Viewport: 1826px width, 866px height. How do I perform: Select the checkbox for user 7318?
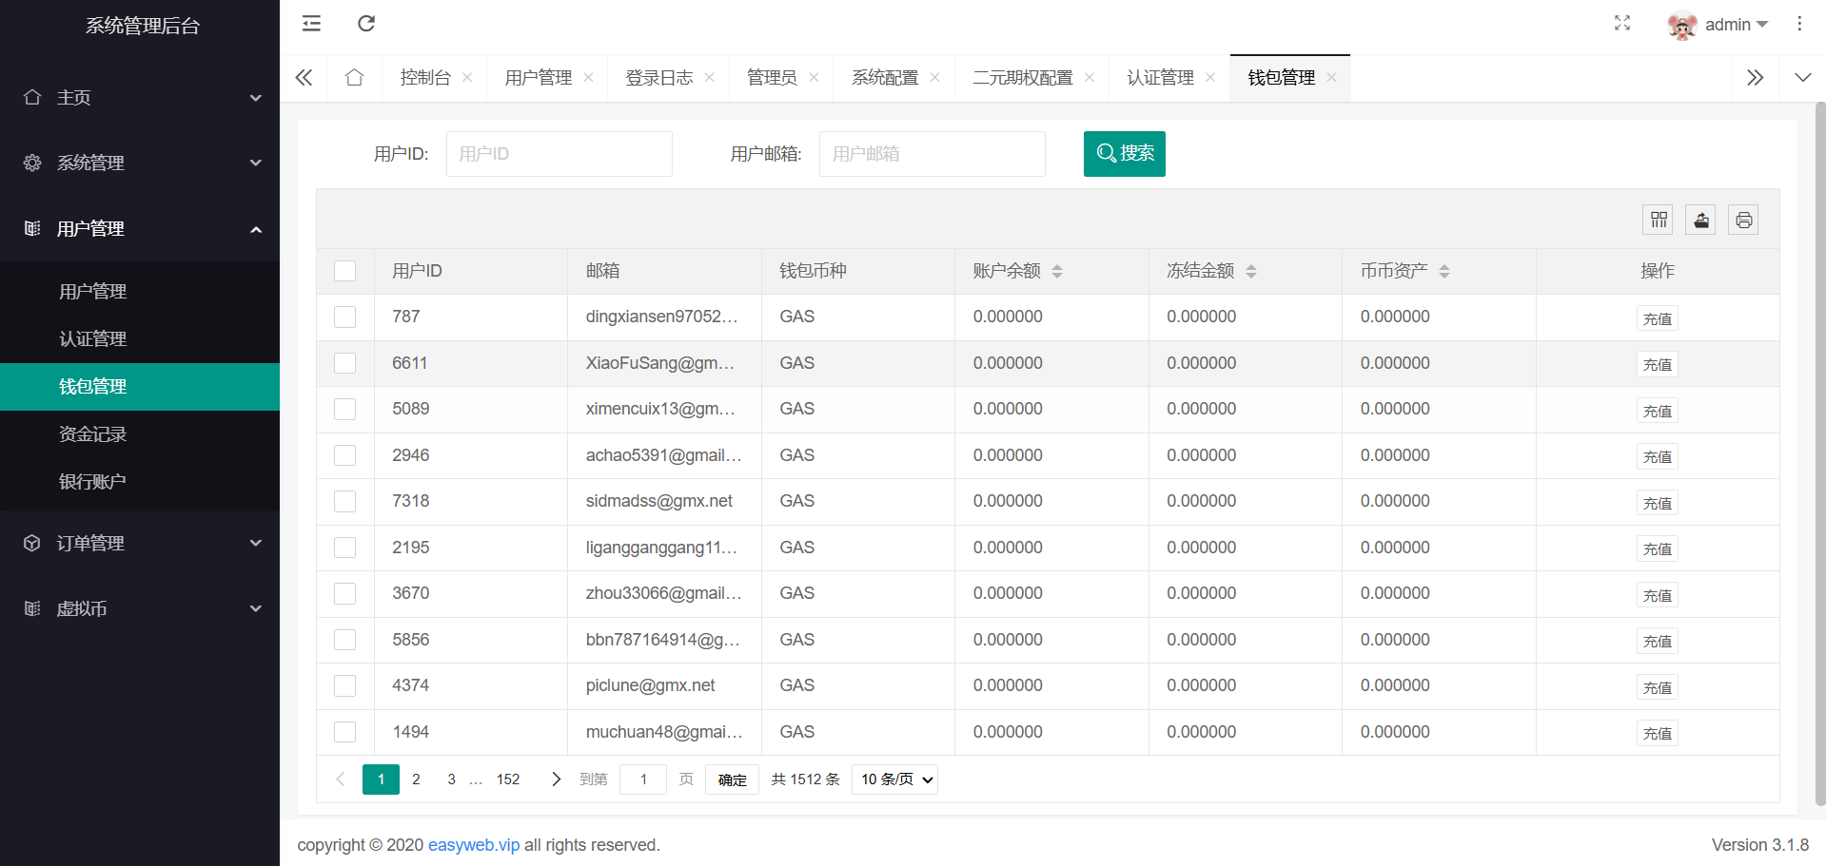click(345, 502)
